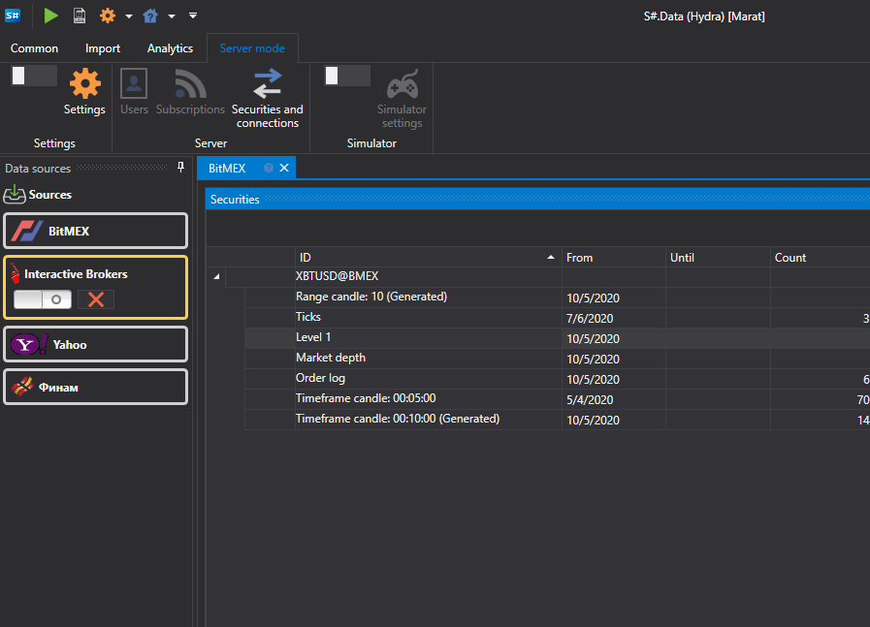The image size is (870, 627).
Task: Select the Финам data source
Action: 95,387
